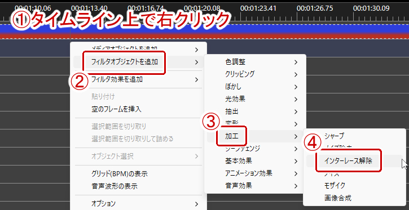This screenshot has height=210, width=409.
Task: Click timeline ruler at 00:01:20.08
Action: [x=202, y=8]
